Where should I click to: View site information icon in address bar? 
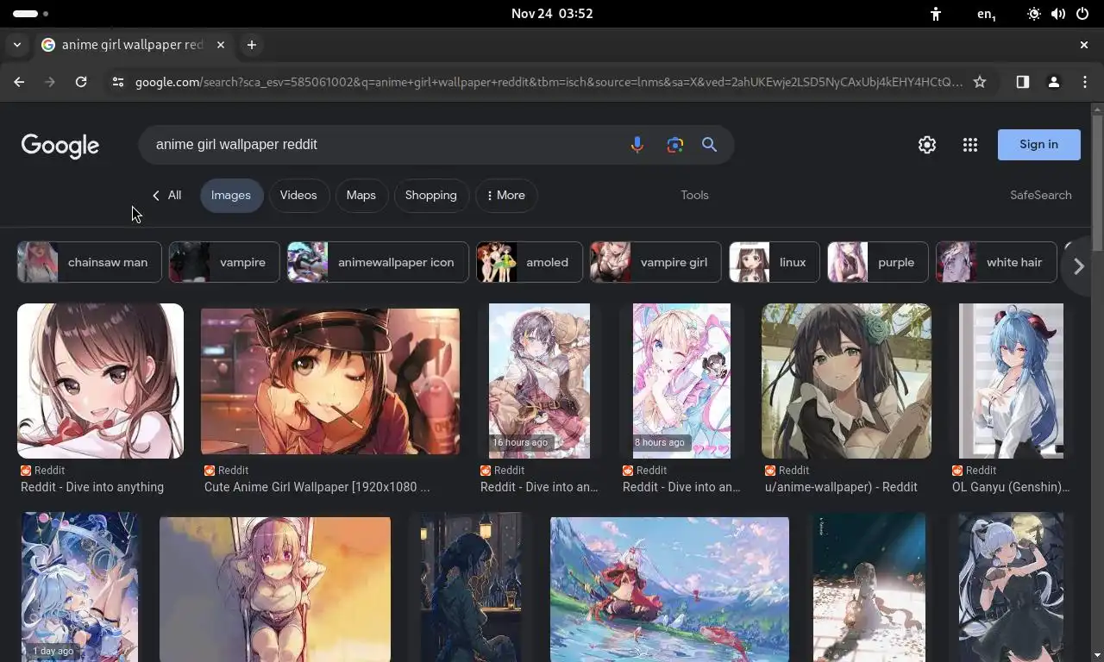click(x=118, y=82)
